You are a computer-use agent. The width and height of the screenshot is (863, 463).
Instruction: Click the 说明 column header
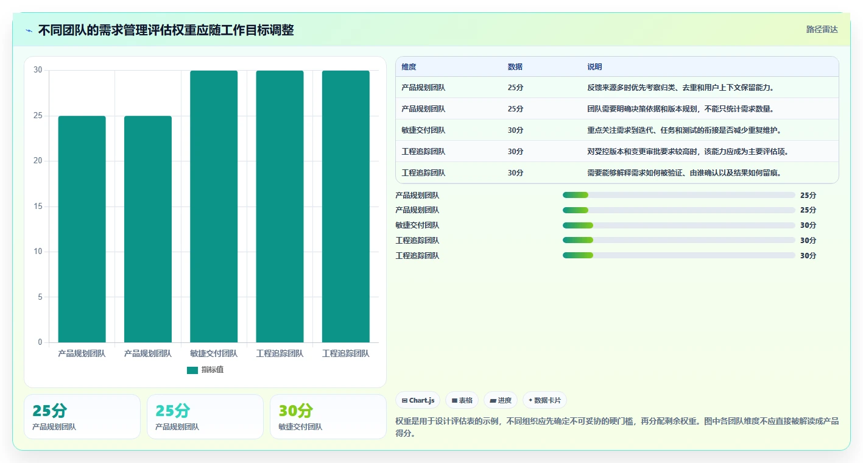594,67
